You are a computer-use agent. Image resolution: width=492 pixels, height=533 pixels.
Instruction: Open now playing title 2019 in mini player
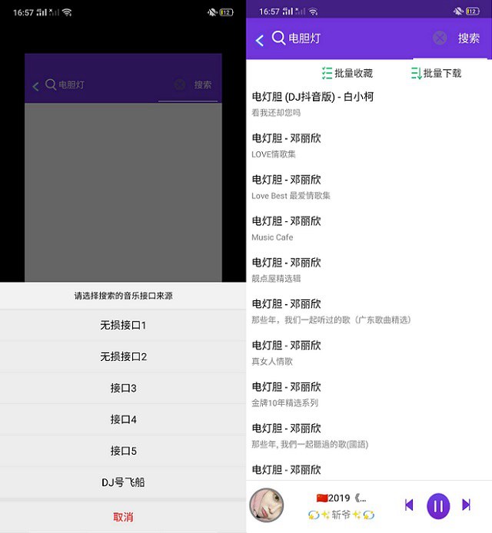click(x=341, y=498)
